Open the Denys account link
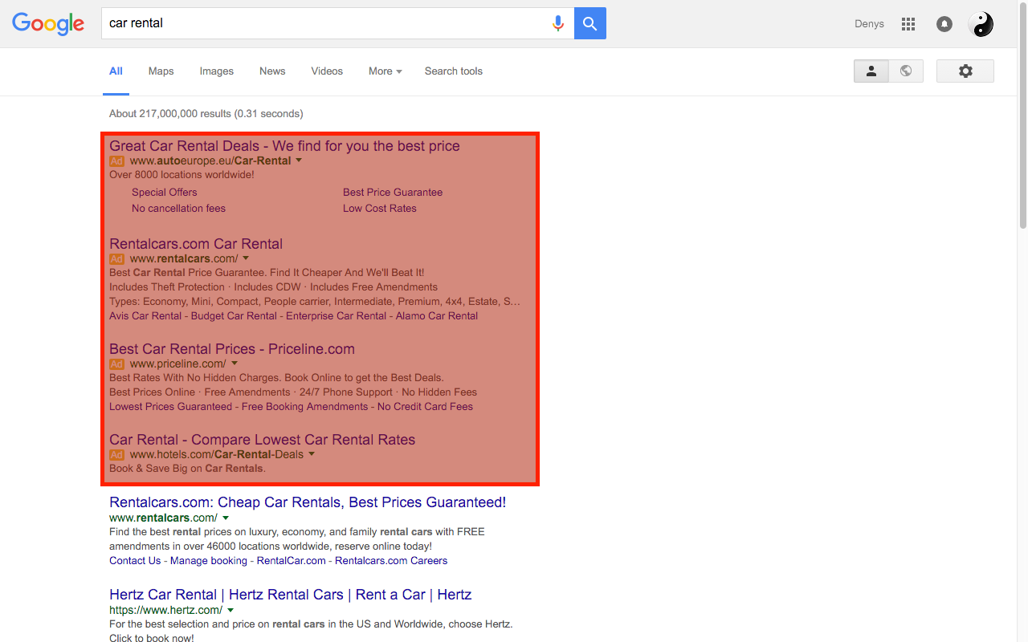The width and height of the screenshot is (1028, 642). 869,24
